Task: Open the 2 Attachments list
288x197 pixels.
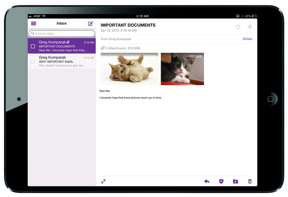Action: coord(117,48)
